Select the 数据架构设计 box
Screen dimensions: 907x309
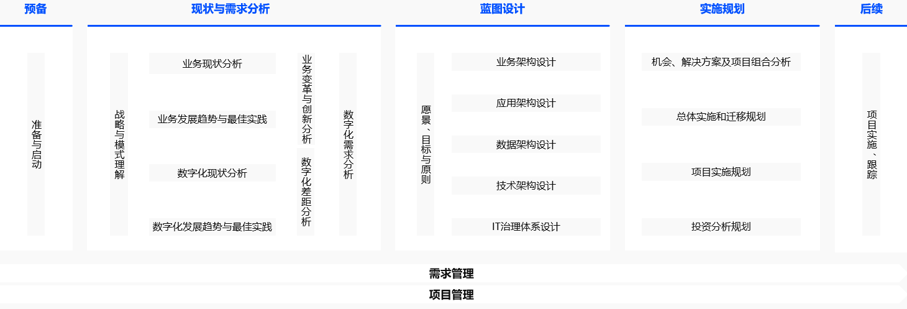coord(526,144)
